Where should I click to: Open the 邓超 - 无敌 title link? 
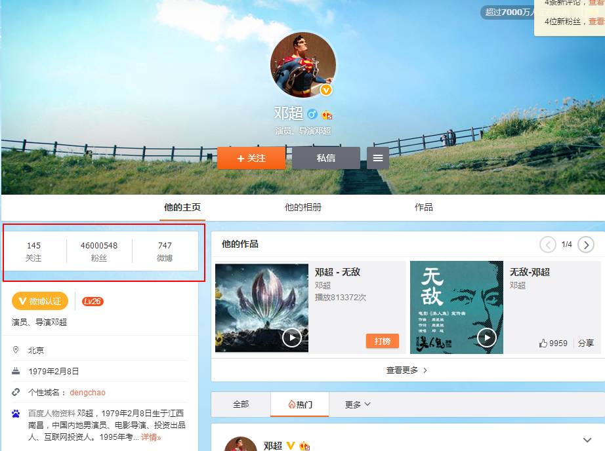(338, 272)
